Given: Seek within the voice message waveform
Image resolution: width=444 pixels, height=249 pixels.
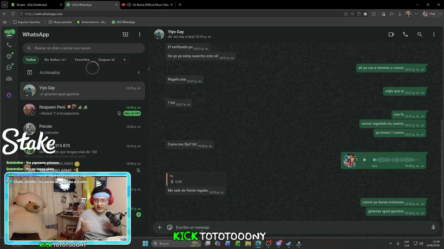Looking at the screenshot, I should point(397,160).
